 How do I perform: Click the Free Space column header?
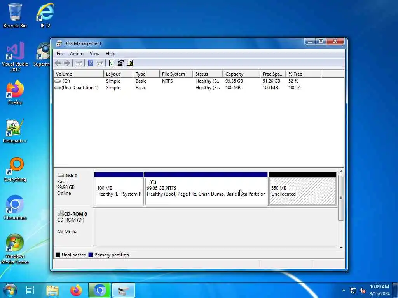[273, 74]
